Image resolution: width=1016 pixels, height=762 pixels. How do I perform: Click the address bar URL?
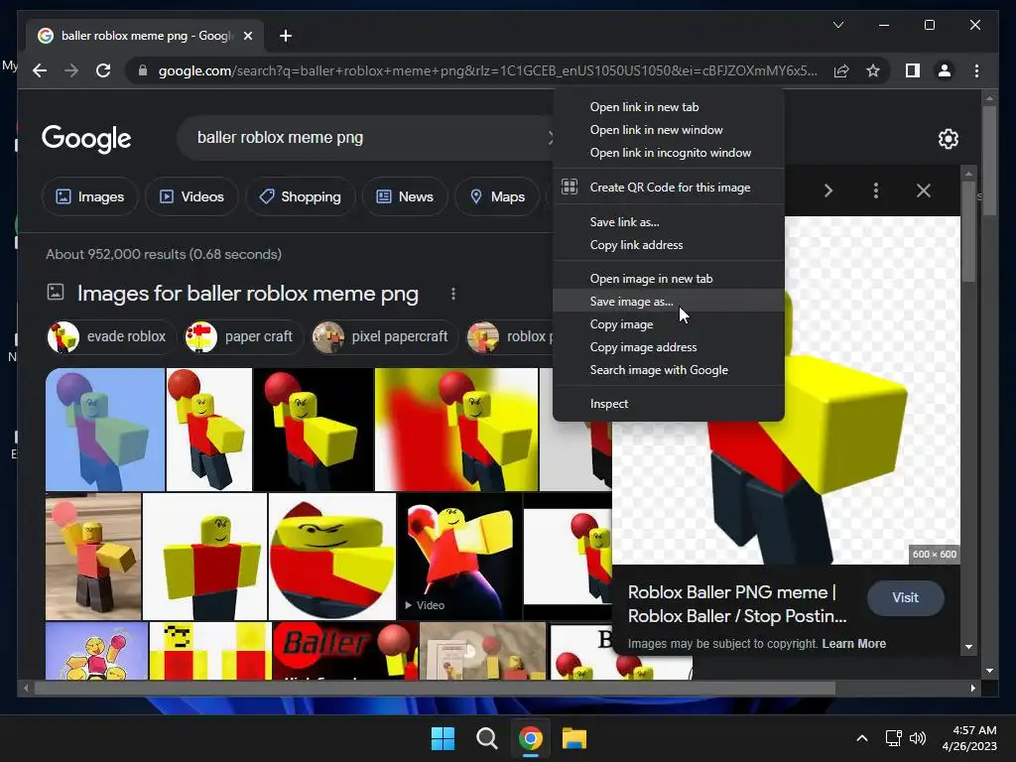point(487,70)
